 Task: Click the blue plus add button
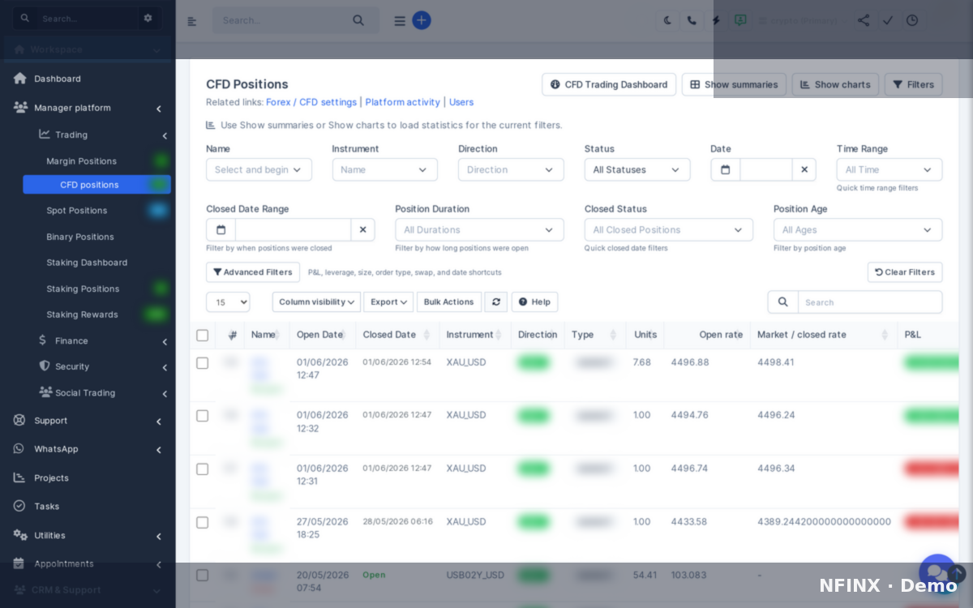coord(422,20)
